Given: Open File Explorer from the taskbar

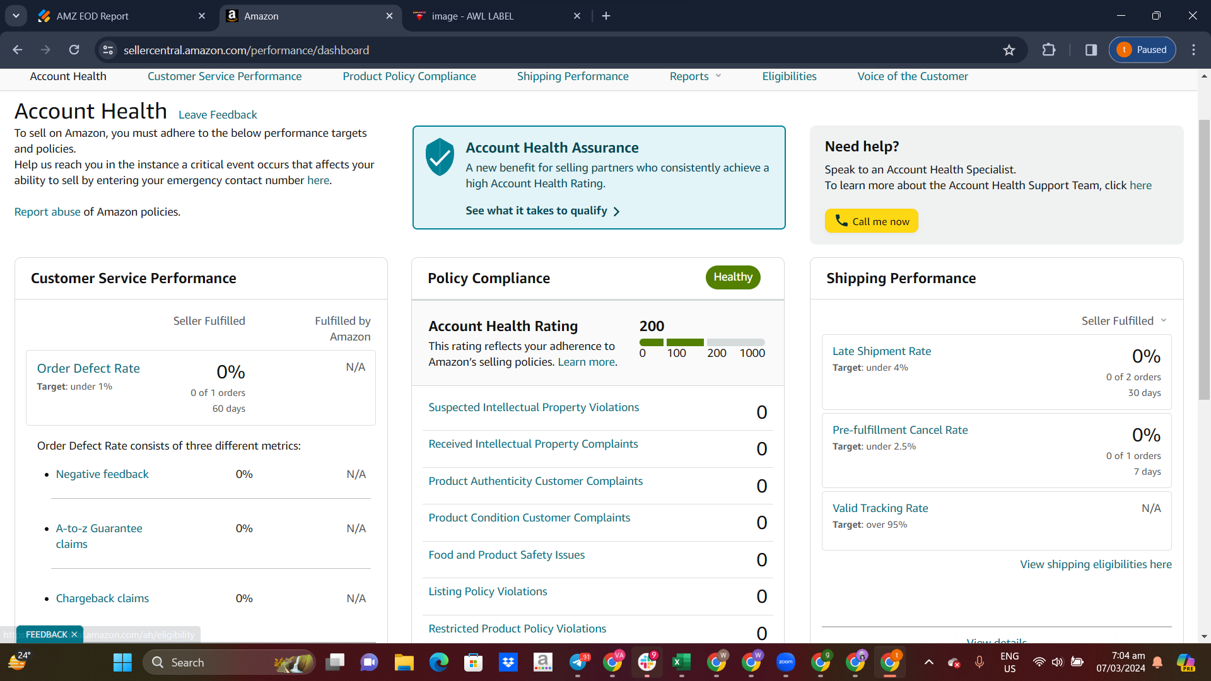Looking at the screenshot, I should pyautogui.click(x=404, y=662).
